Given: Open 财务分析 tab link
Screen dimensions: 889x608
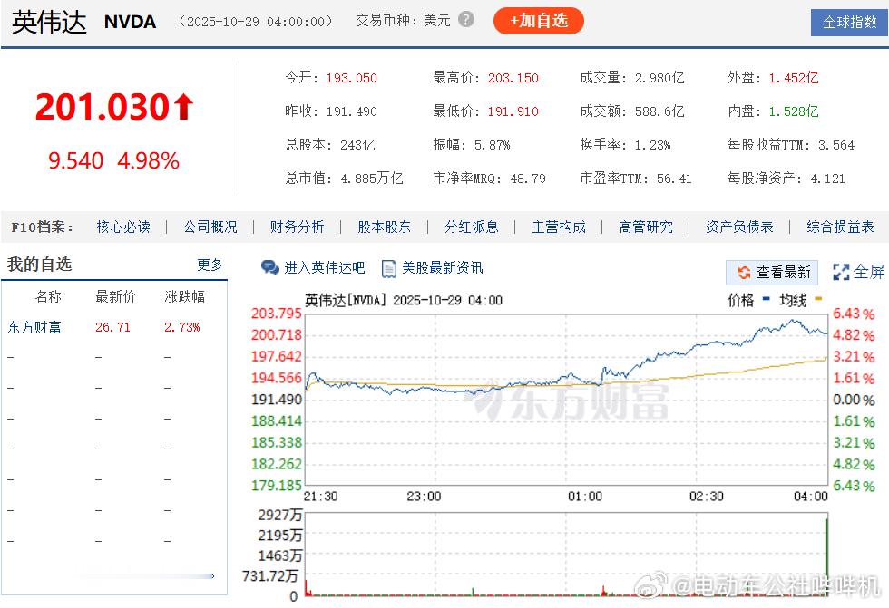Looking at the screenshot, I should point(298,227).
